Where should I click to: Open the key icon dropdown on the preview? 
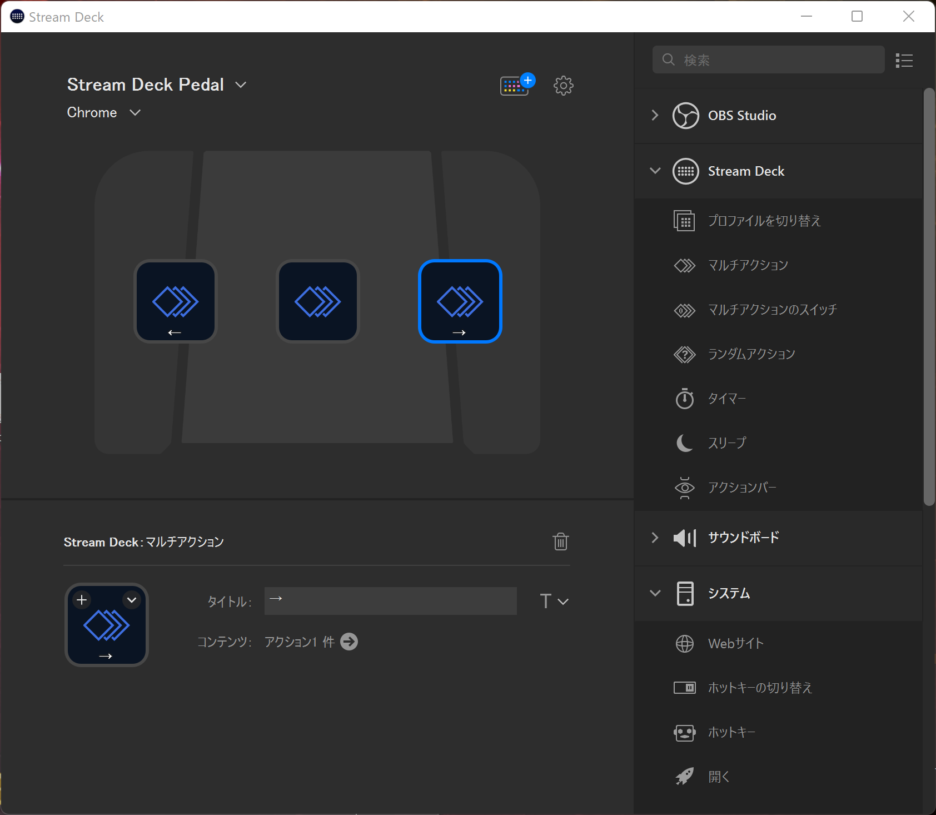132,600
